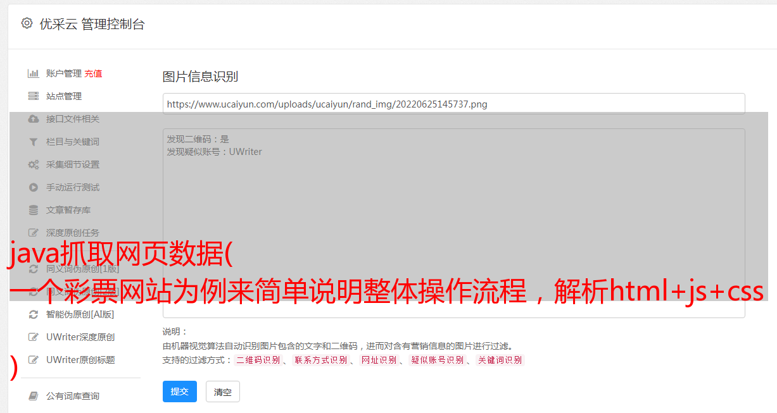This screenshot has height=413, width=777.
Task: Open the 账户管理 sidebar menu
Action: [x=64, y=73]
